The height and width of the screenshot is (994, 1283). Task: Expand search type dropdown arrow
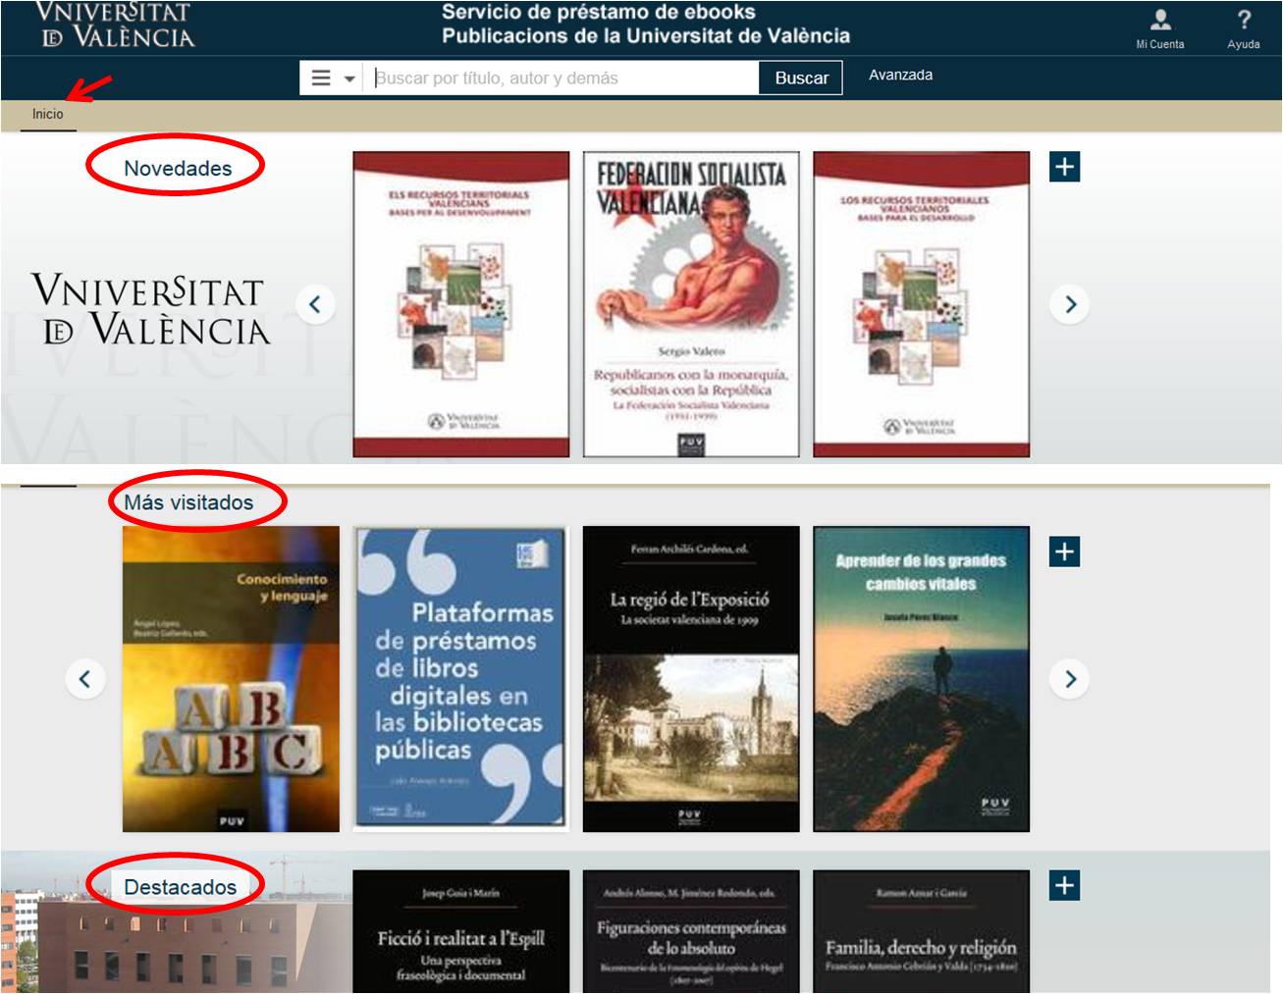click(349, 78)
